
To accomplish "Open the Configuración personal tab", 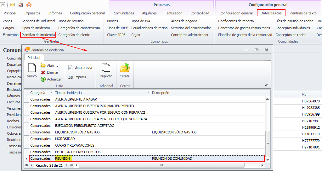I will pos(87,13).
